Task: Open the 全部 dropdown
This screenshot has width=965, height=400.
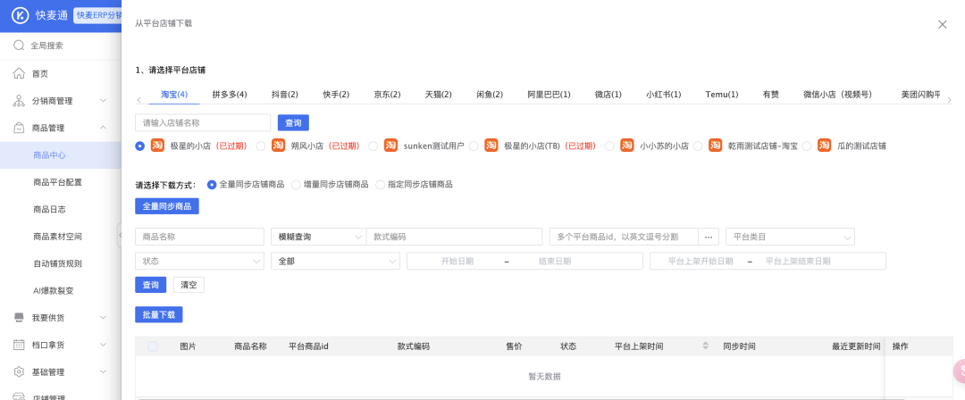Action: point(335,261)
